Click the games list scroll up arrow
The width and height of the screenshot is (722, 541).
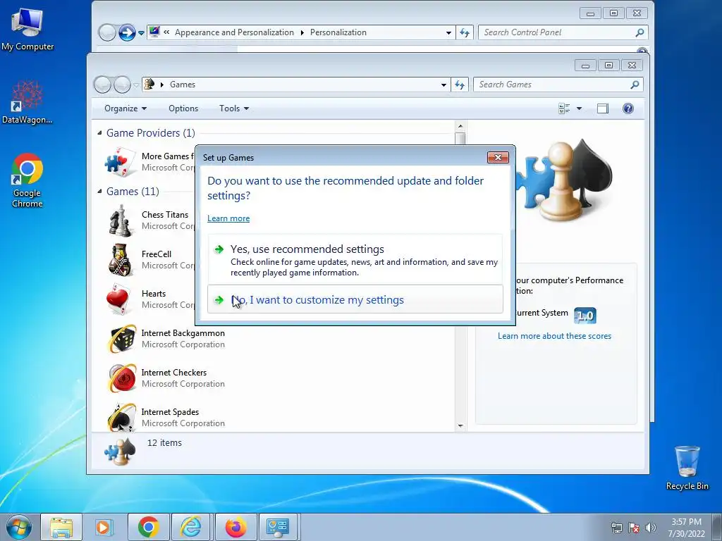click(460, 126)
